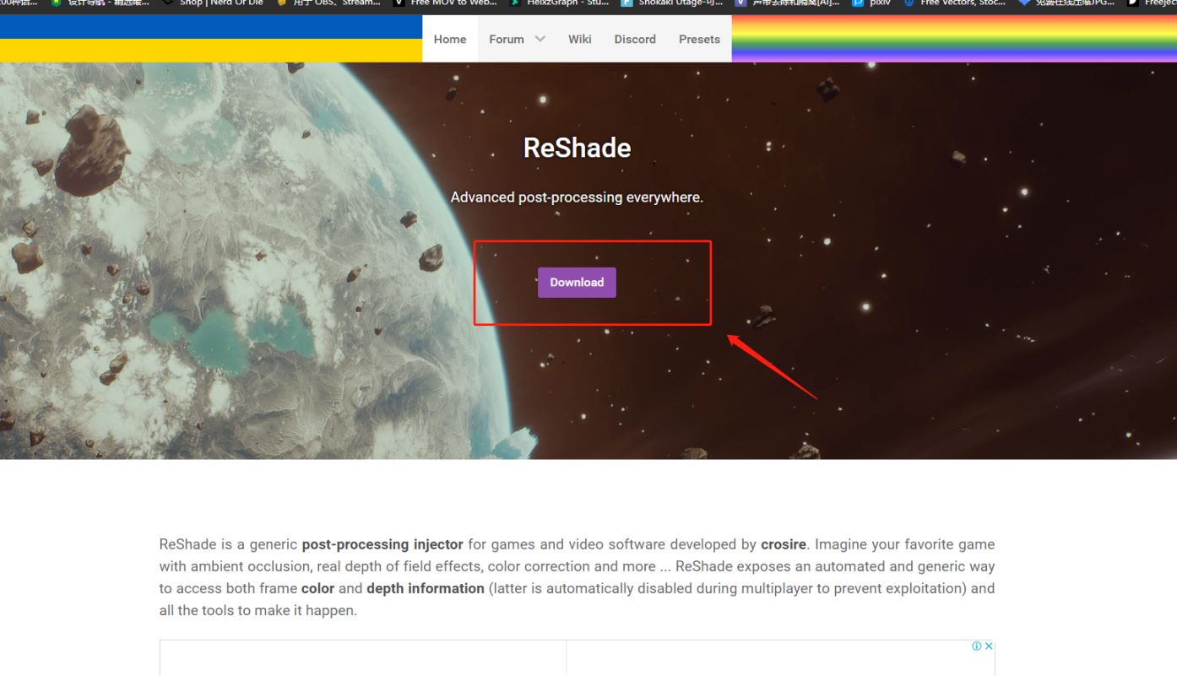Close the advertisement with the X icon
The width and height of the screenshot is (1177, 676).
[989, 646]
